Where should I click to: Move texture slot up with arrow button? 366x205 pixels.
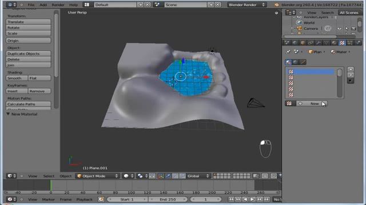[x=351, y=69]
